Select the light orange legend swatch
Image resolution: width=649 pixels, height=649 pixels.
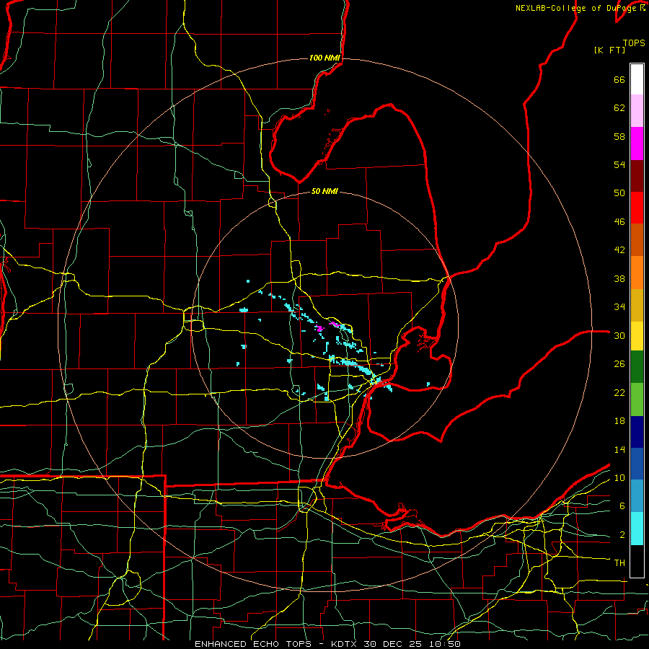click(637, 273)
